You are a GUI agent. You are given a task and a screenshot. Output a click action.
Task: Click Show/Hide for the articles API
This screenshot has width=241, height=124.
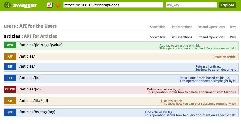pos(157,37)
